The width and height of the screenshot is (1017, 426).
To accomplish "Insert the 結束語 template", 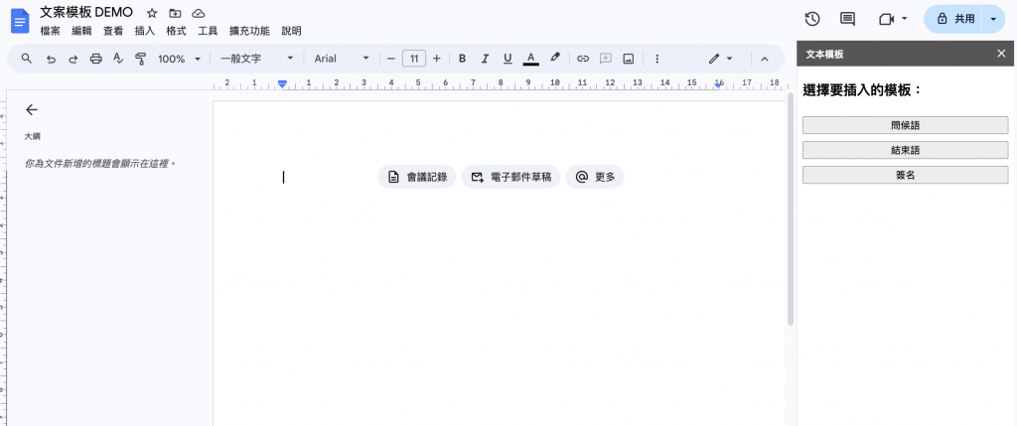I will coord(905,150).
